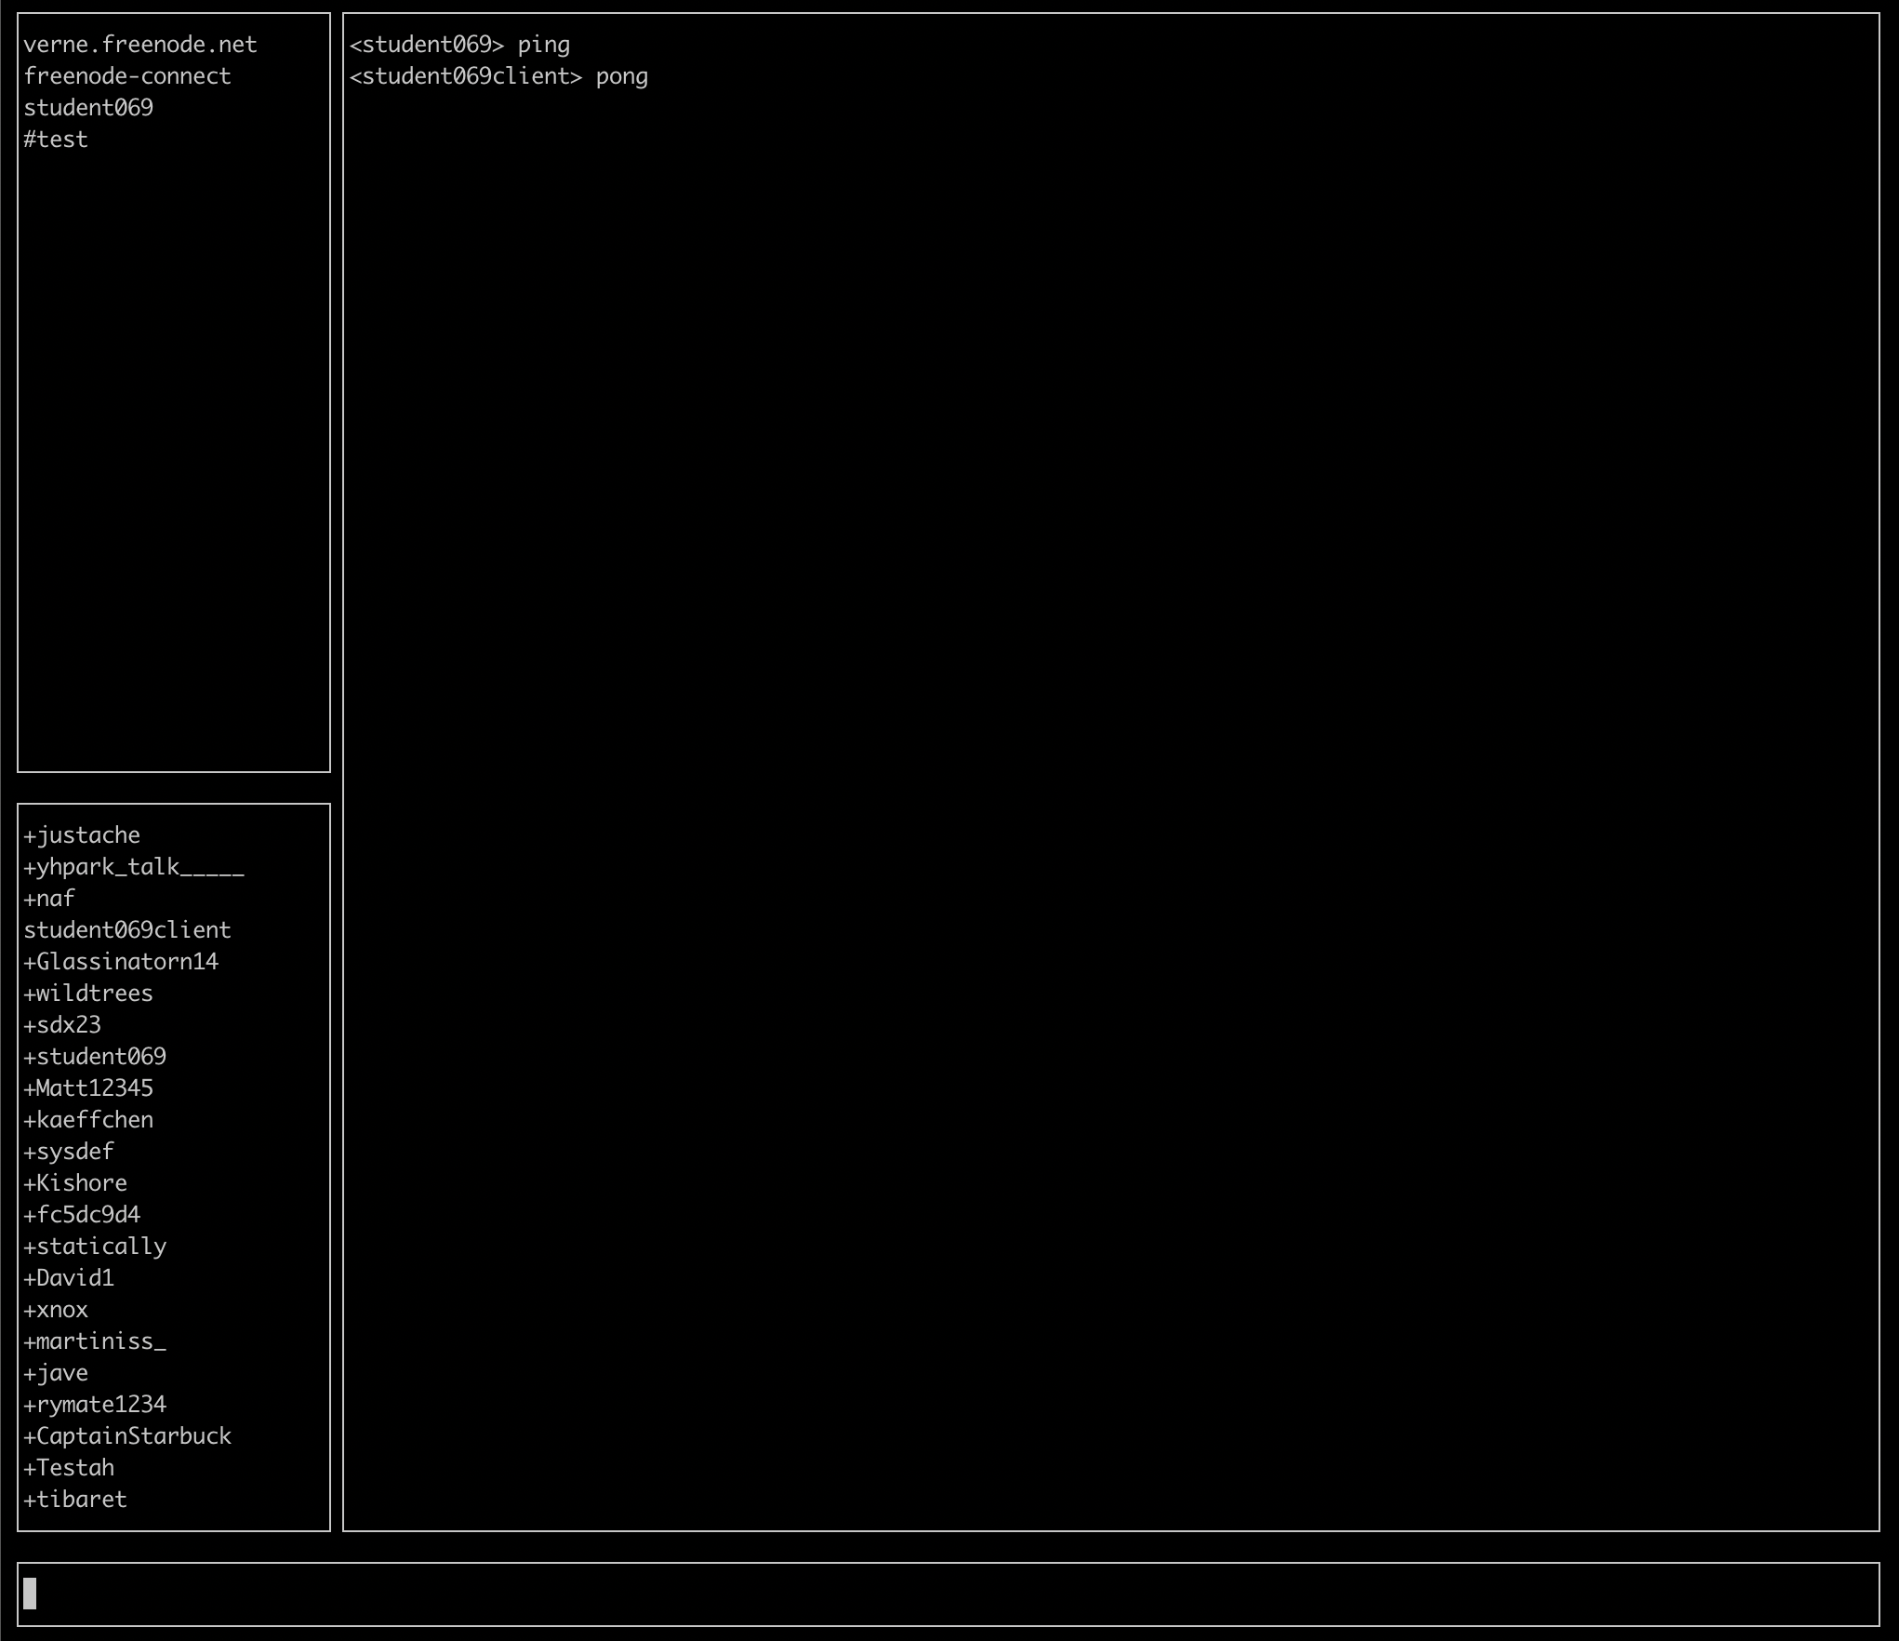Click the student069 ping message

coord(459,45)
